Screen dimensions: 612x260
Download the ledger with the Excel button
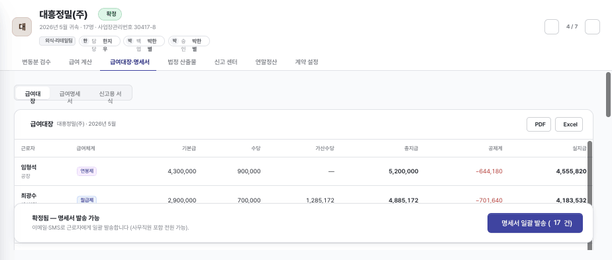570,124
